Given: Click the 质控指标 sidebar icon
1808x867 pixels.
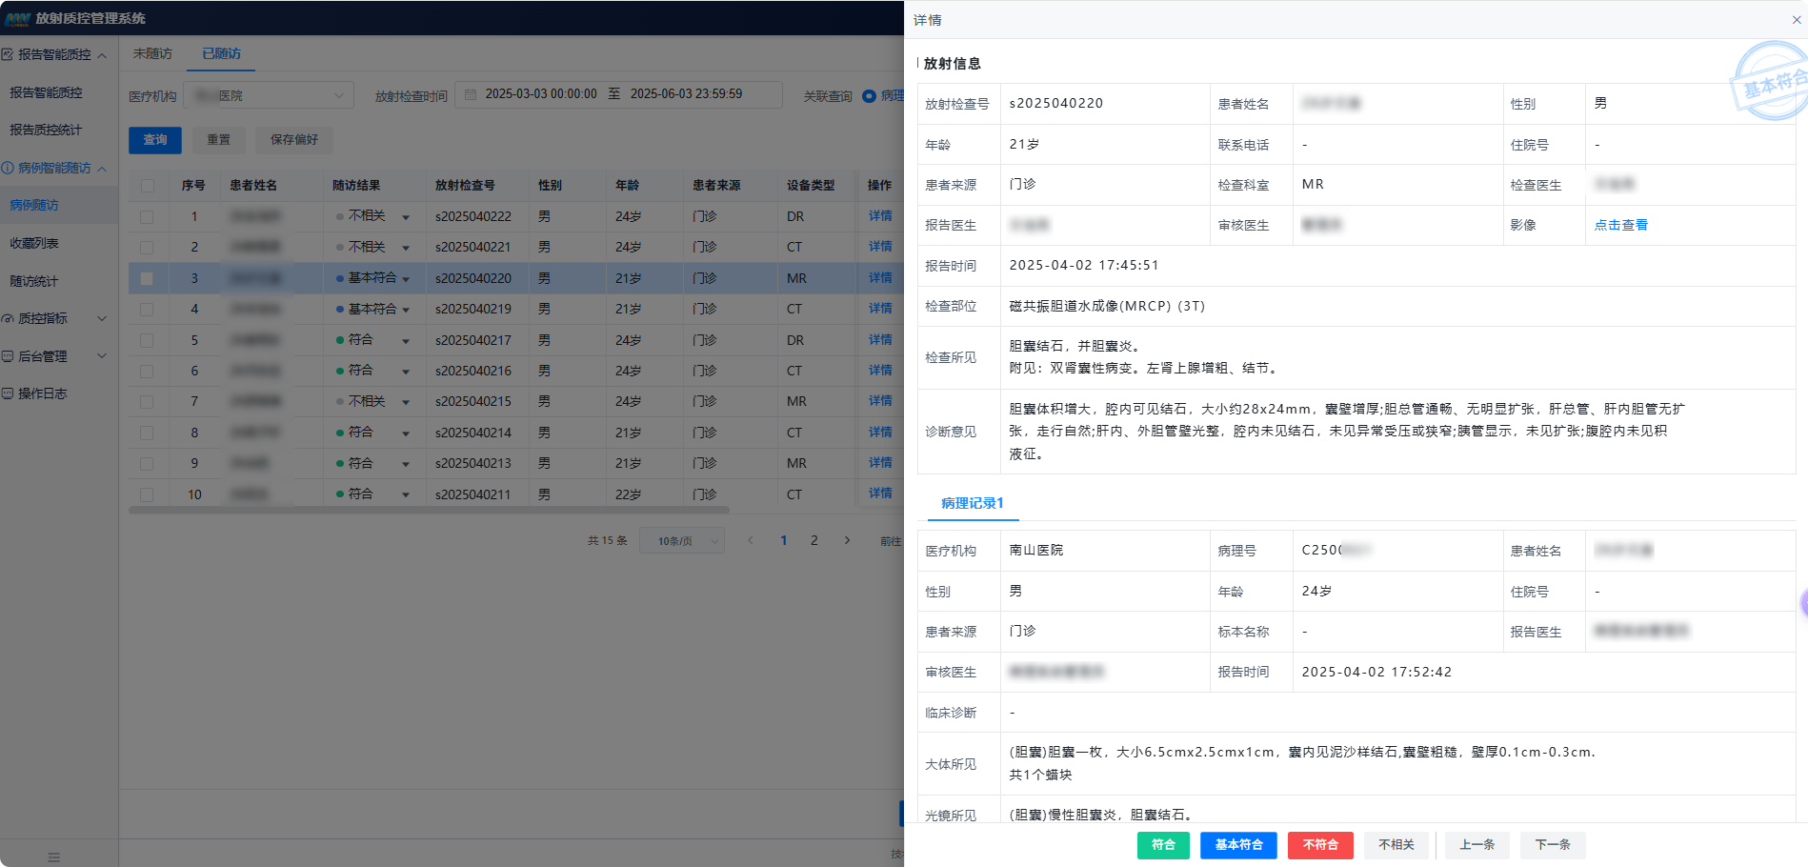Looking at the screenshot, I should point(9,319).
